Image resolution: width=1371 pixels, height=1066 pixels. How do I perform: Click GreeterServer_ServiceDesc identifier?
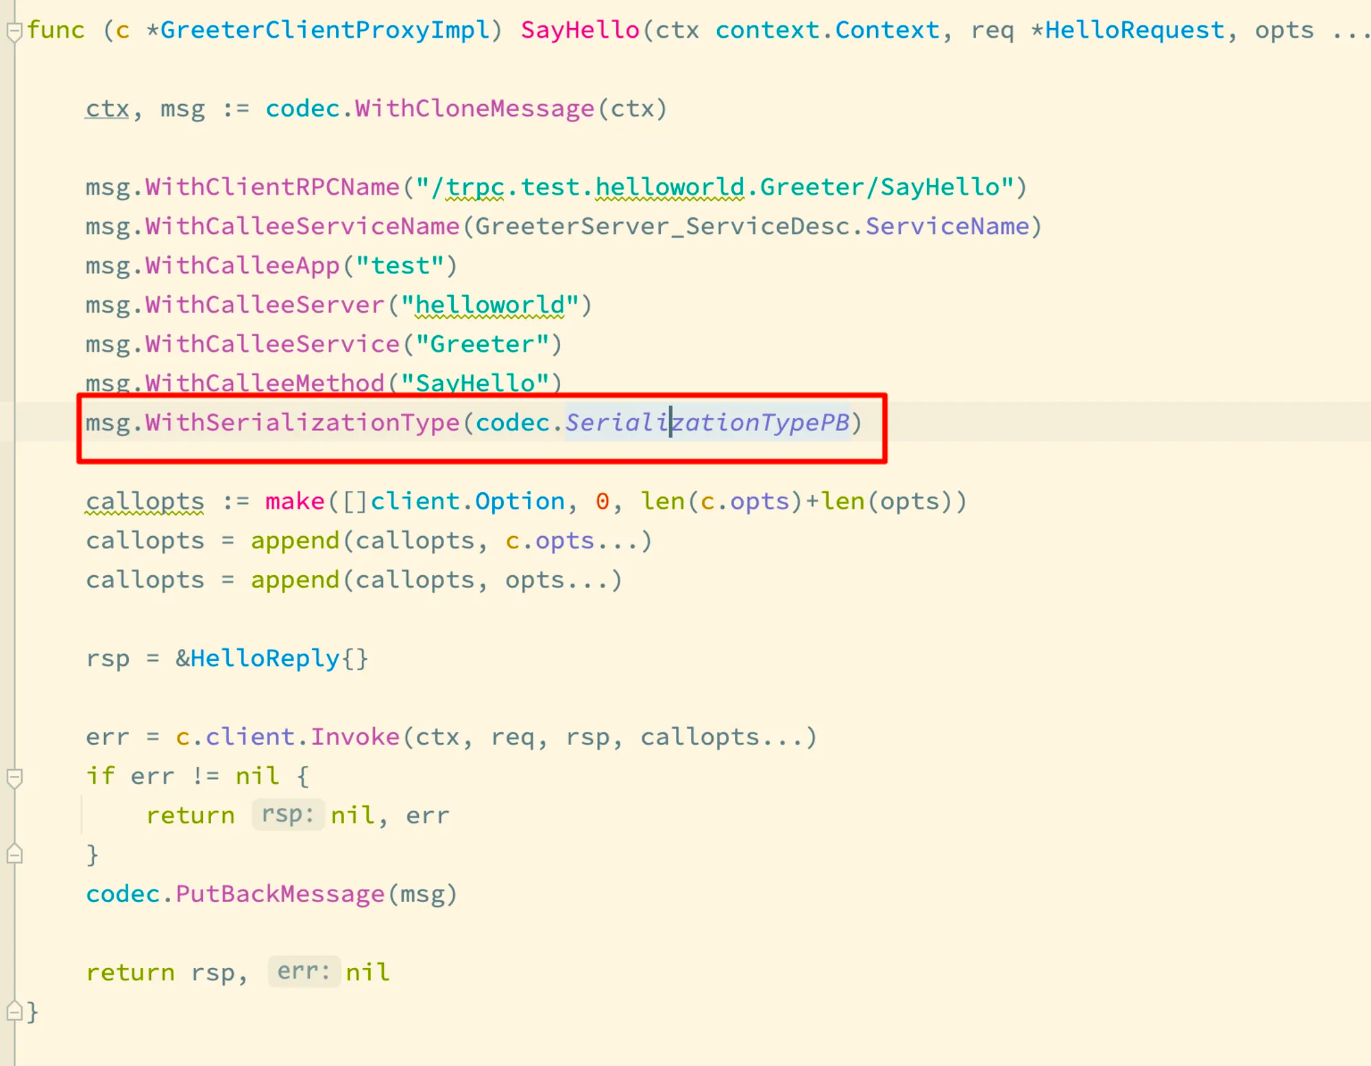pos(662,226)
